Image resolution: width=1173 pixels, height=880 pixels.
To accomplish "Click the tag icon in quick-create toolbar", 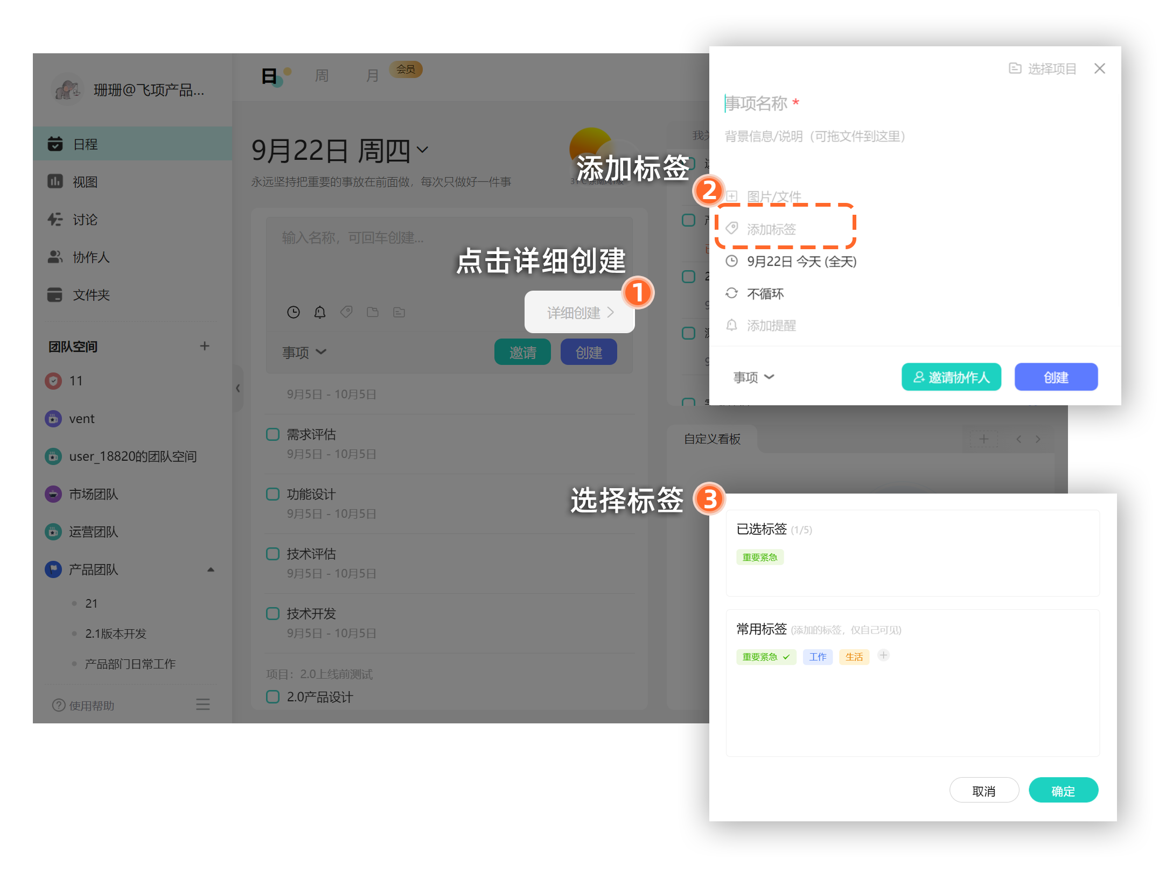I will click(x=346, y=312).
